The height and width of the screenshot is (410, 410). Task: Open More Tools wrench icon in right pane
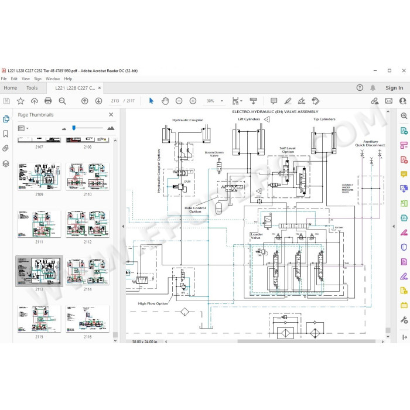tap(404, 320)
